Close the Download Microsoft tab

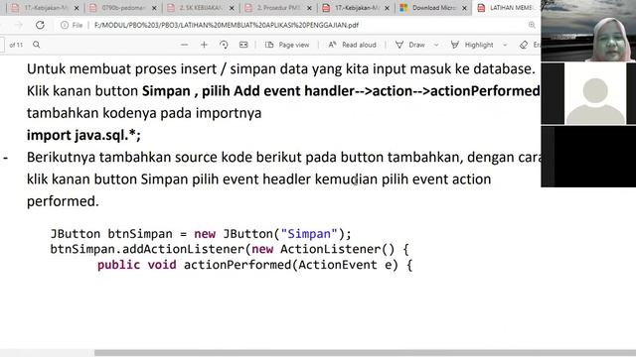[x=464, y=8]
